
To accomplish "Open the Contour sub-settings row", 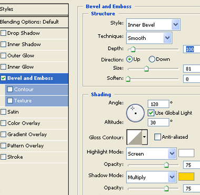I will tap(37, 90).
